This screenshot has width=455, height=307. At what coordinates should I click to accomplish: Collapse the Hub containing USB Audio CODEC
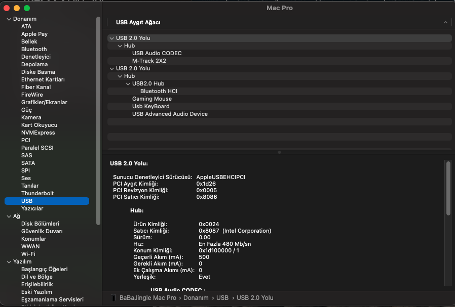(x=120, y=46)
